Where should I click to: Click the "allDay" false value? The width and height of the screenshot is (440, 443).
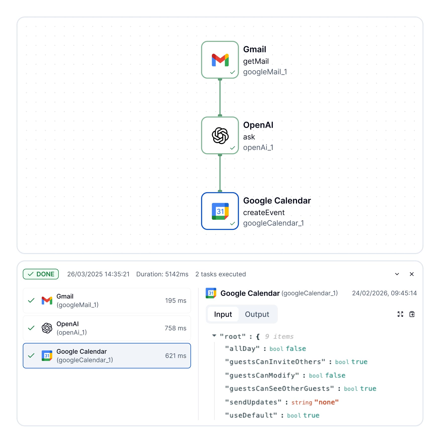click(296, 349)
